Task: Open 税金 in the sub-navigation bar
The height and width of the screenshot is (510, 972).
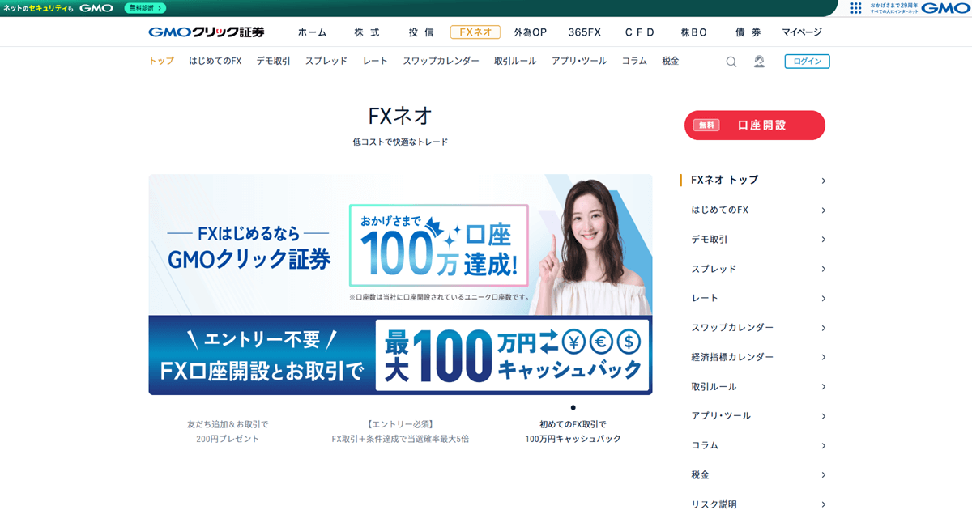Action: pos(671,61)
